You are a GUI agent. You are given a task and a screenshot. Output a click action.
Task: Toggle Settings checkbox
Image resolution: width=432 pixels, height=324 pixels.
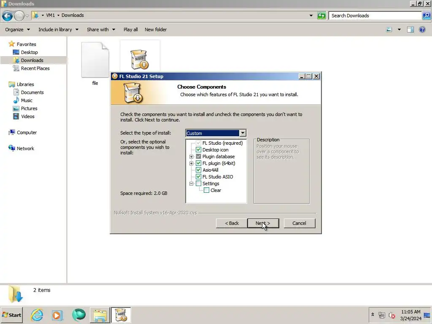point(198,184)
